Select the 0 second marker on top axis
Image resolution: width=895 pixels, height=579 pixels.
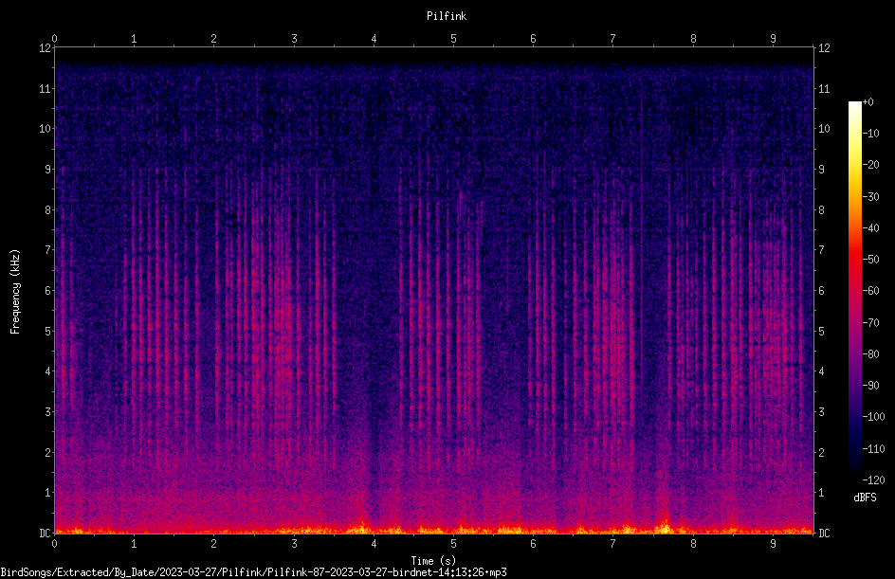pyautogui.click(x=54, y=38)
